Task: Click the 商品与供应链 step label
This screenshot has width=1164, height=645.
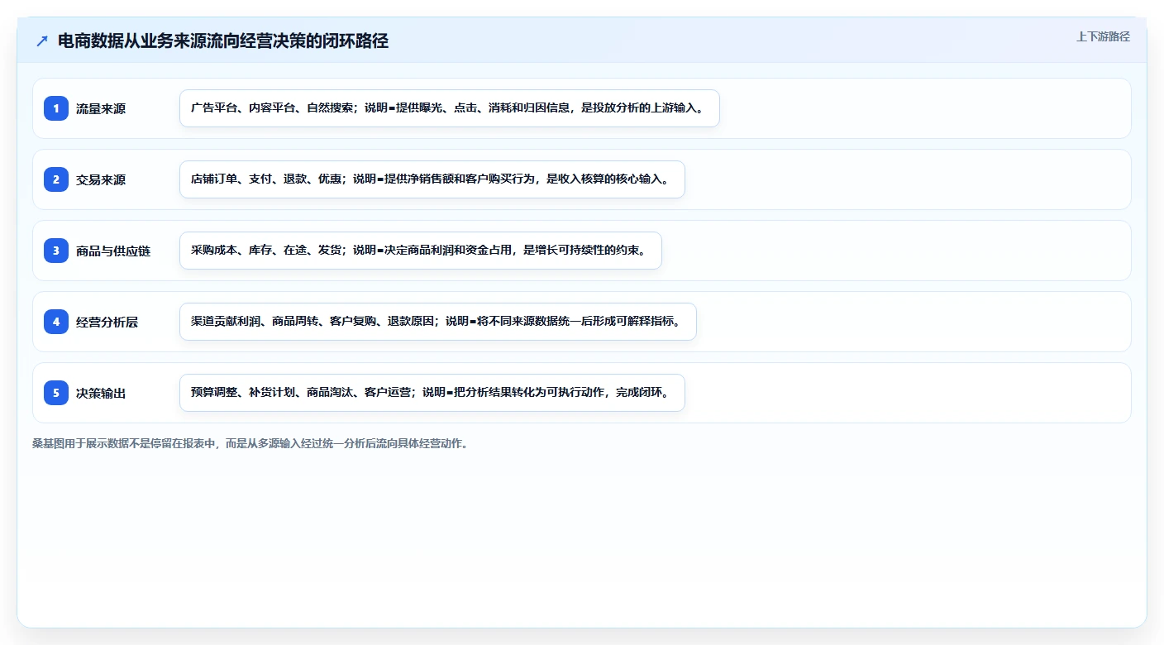Action: [113, 251]
